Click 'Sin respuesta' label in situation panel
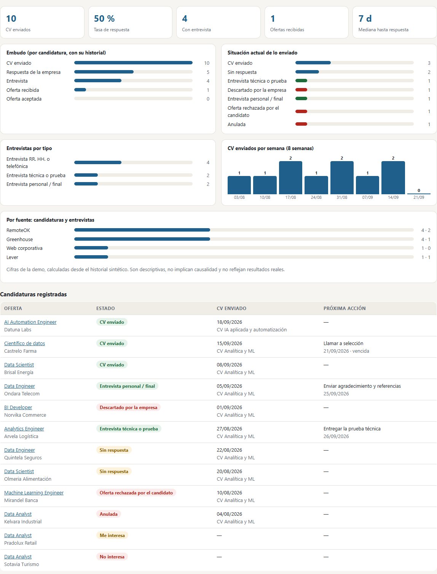The width and height of the screenshot is (437, 574). click(242, 72)
